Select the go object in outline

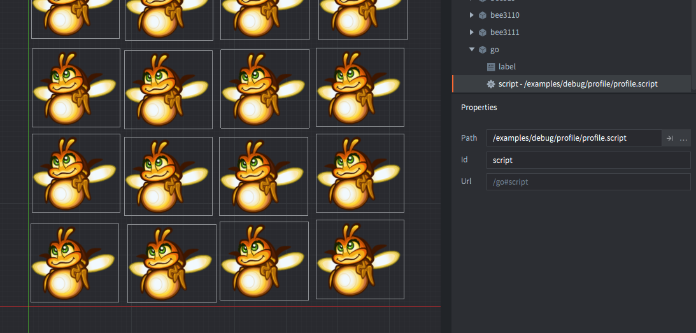pos(495,50)
